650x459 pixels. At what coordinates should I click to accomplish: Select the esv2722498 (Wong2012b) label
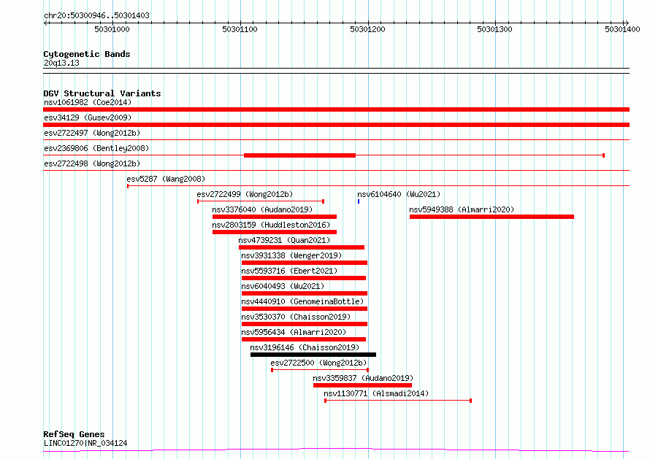point(92,163)
